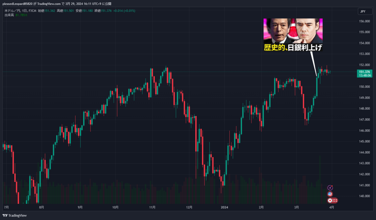Screen dimensions: 376x220
Task: Click the TradingView logo at bottom left
Action: point(14,216)
